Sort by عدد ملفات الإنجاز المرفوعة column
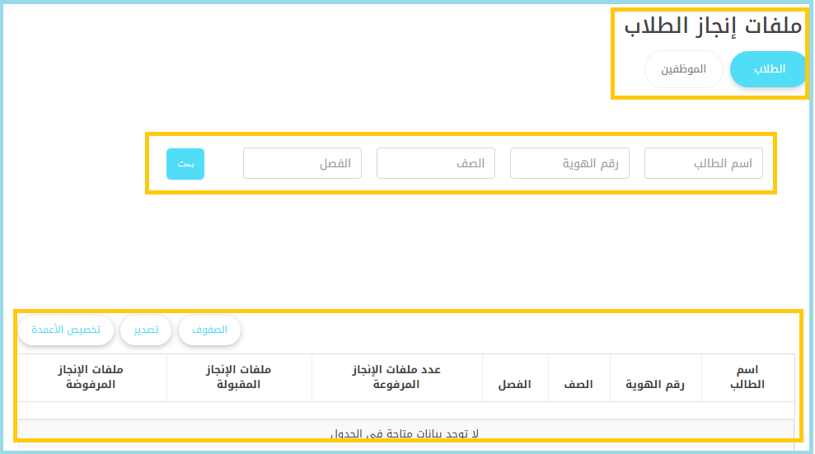Image resolution: width=815 pixels, height=454 pixels. pos(397,377)
